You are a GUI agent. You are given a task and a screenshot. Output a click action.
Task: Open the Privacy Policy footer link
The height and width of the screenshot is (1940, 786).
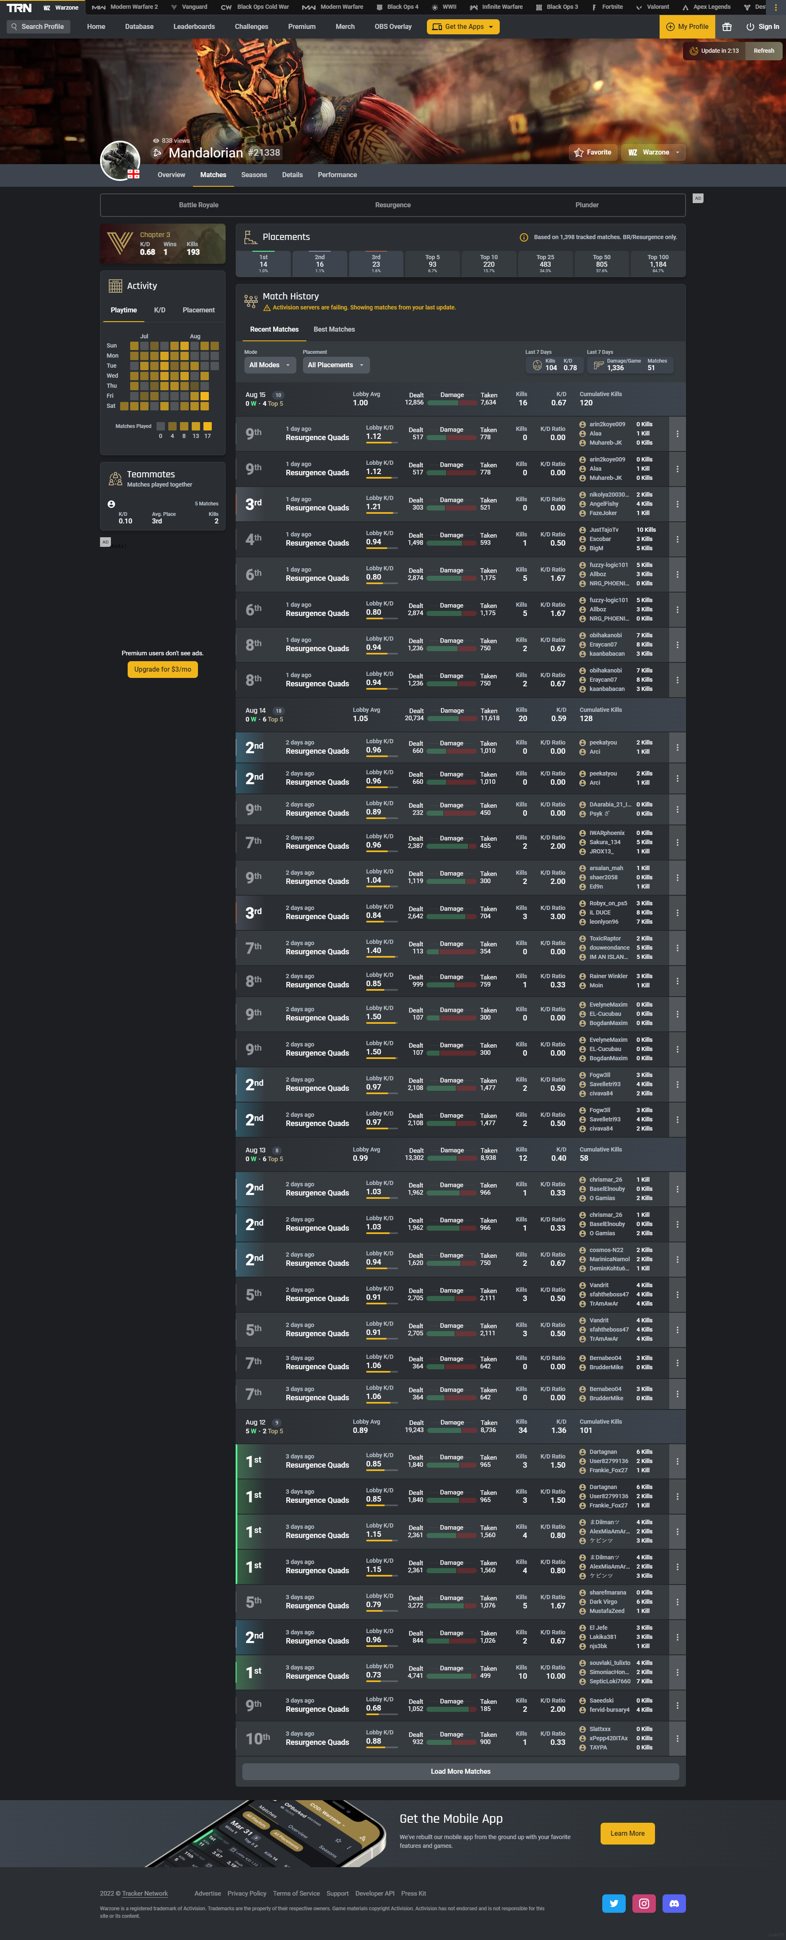coord(247,1893)
